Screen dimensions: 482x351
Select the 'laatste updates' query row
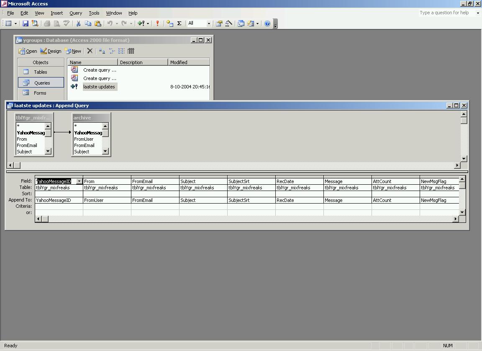(x=99, y=87)
